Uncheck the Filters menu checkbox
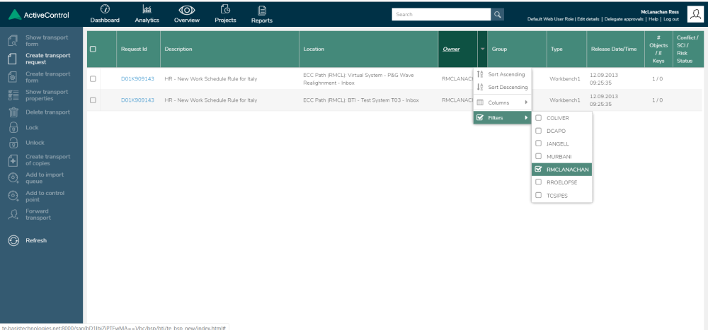The width and height of the screenshot is (708, 330). click(x=480, y=118)
